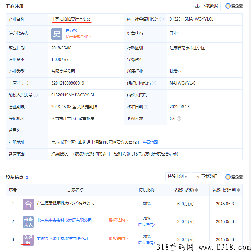This screenshot has height=251, width=251.
Task: Click help icon beside 组织机构代码
Action: pos(154,83)
